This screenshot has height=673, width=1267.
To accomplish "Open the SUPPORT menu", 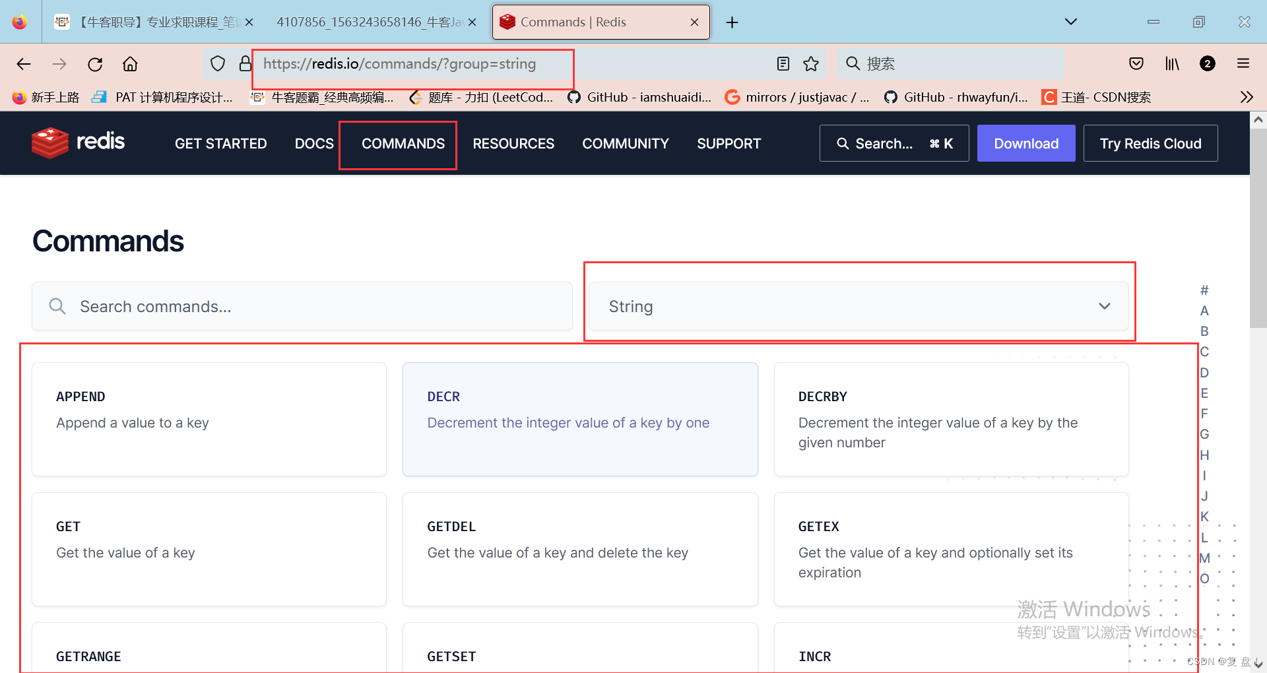I will [729, 143].
